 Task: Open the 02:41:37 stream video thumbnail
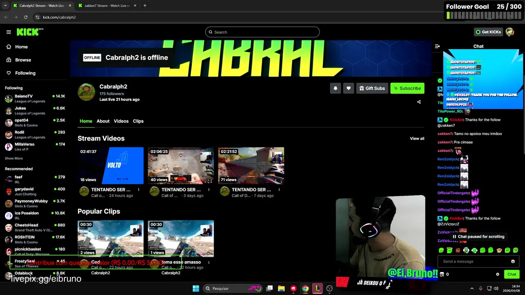coord(111,166)
